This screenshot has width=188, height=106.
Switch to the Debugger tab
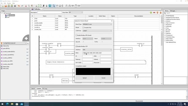pyautogui.click(x=173, y=11)
